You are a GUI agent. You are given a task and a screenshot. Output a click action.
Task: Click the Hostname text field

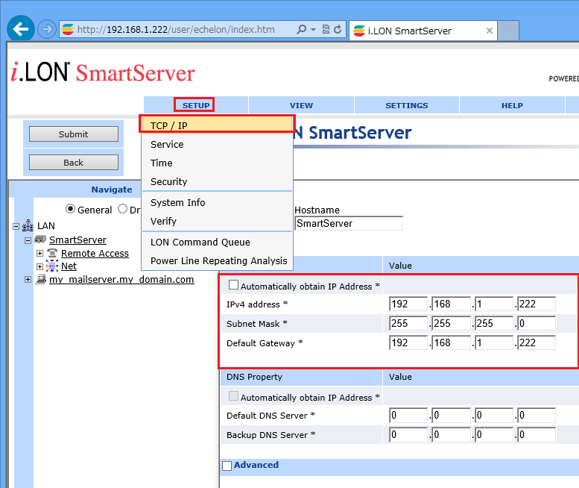(x=348, y=223)
